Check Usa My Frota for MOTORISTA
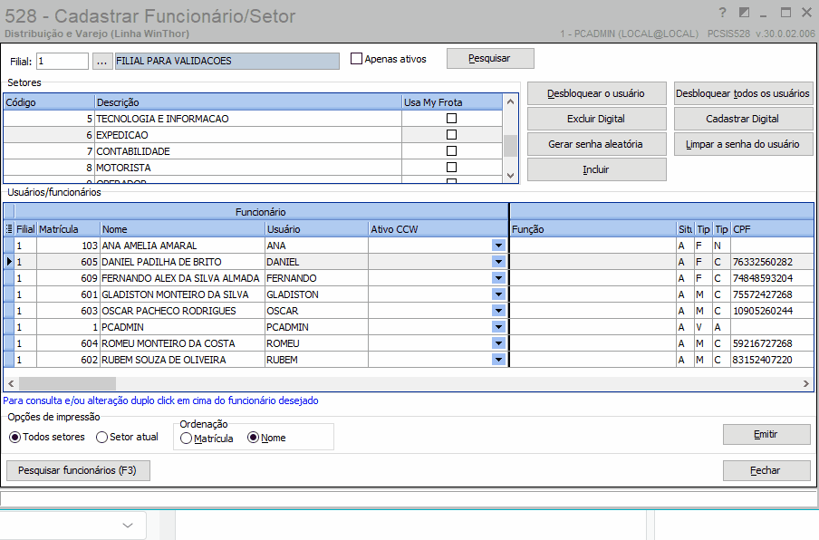 click(452, 167)
